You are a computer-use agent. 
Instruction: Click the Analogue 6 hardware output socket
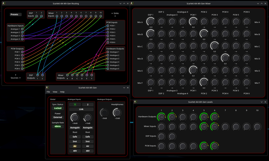tap(108, 69)
